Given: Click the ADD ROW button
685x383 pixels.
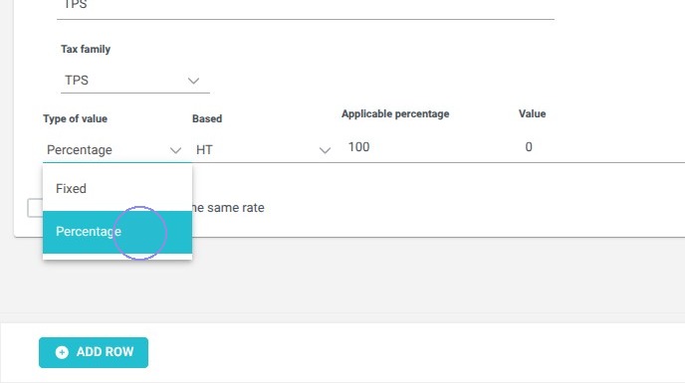Looking at the screenshot, I should pyautogui.click(x=94, y=352).
